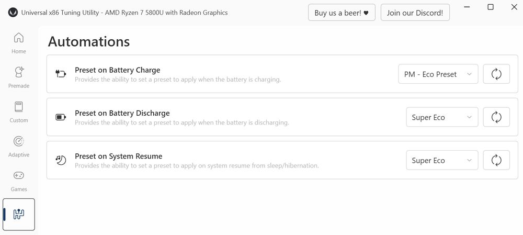Click the plug icon beside Battery Charge
Image resolution: width=523 pixels, height=235 pixels.
tap(61, 74)
